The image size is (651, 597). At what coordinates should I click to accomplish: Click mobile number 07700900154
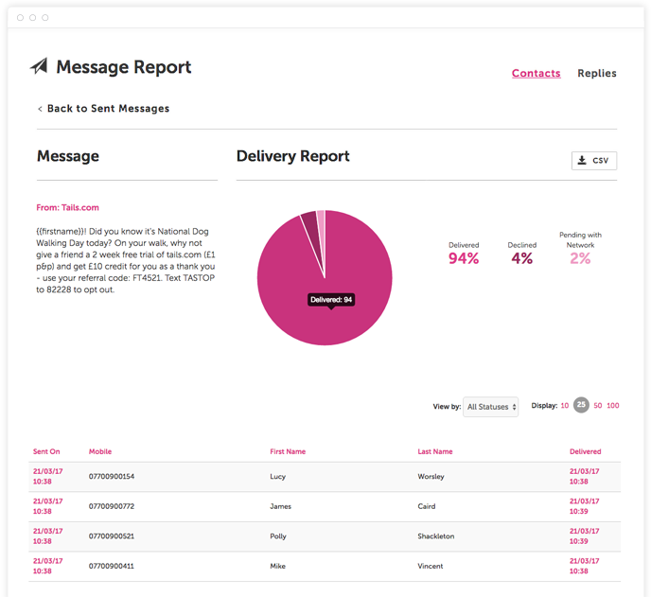(112, 476)
